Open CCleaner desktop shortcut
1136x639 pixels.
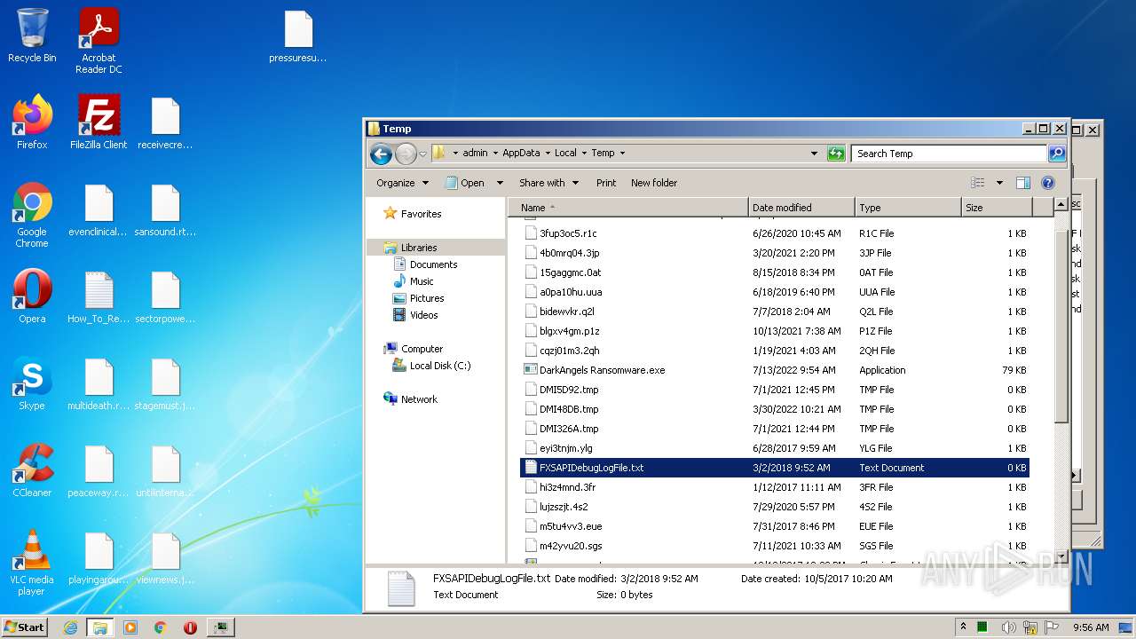click(x=32, y=470)
